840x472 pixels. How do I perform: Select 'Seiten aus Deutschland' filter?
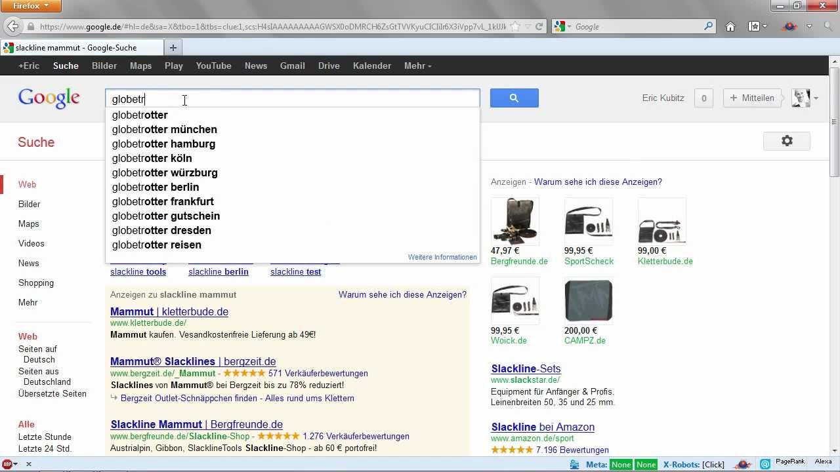point(45,376)
